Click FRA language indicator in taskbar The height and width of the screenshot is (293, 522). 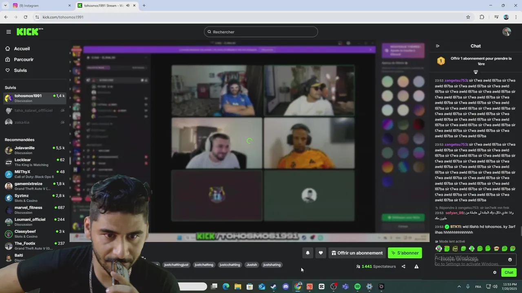point(478,286)
